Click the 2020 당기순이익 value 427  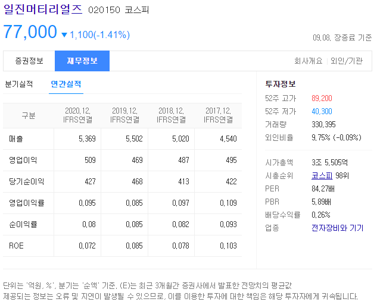pos(90,181)
